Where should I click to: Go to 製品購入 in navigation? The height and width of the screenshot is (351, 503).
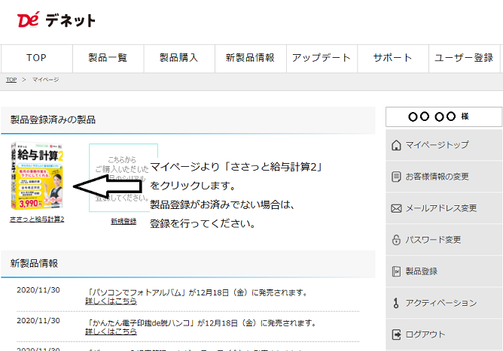[x=179, y=59]
